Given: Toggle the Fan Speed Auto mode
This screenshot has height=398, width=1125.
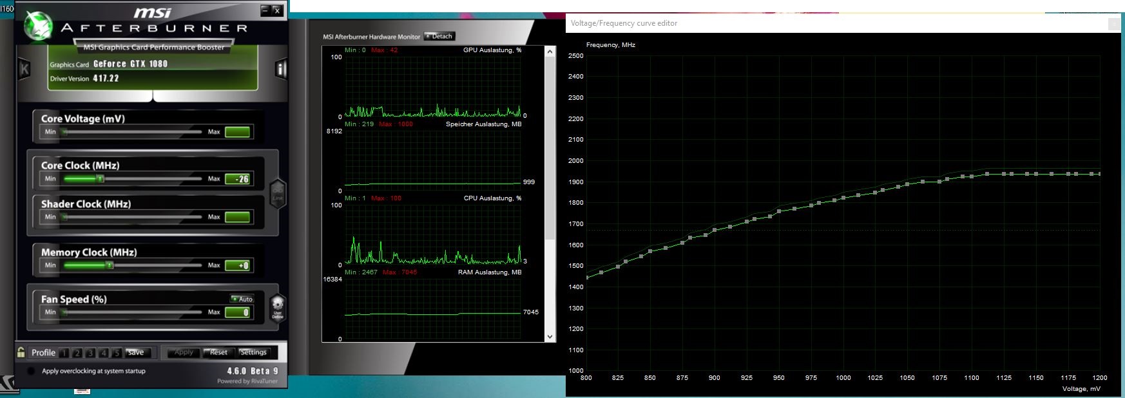Looking at the screenshot, I should pos(242,299).
